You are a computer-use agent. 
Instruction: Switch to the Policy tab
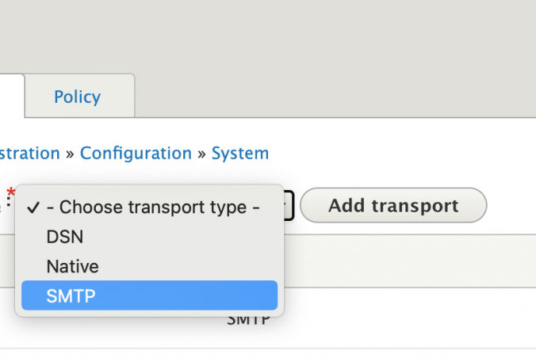(77, 97)
